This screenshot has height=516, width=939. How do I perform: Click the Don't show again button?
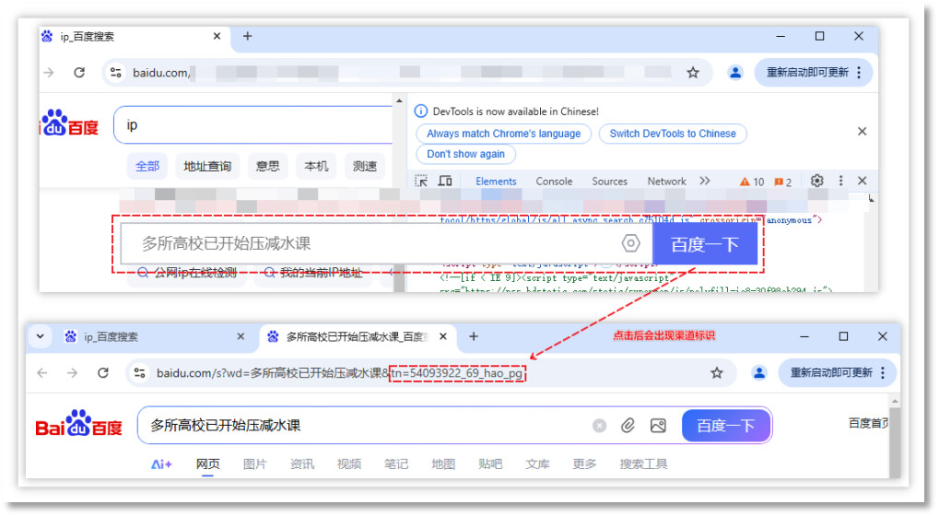(x=465, y=154)
